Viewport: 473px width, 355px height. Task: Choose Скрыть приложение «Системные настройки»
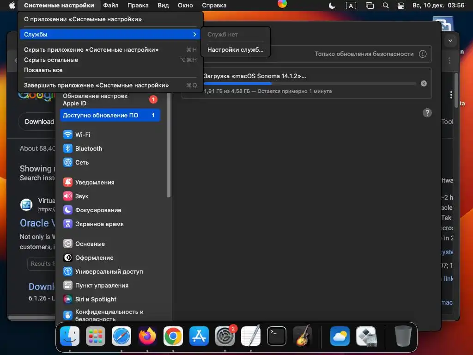click(110, 50)
